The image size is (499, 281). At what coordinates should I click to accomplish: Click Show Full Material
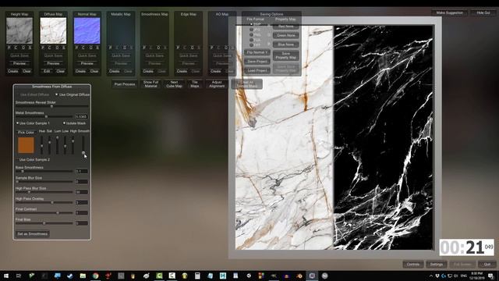[150, 84]
